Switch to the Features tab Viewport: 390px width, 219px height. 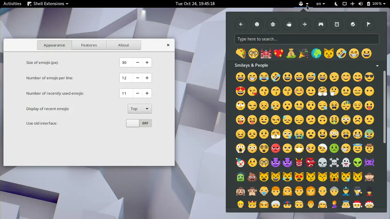[89, 45]
